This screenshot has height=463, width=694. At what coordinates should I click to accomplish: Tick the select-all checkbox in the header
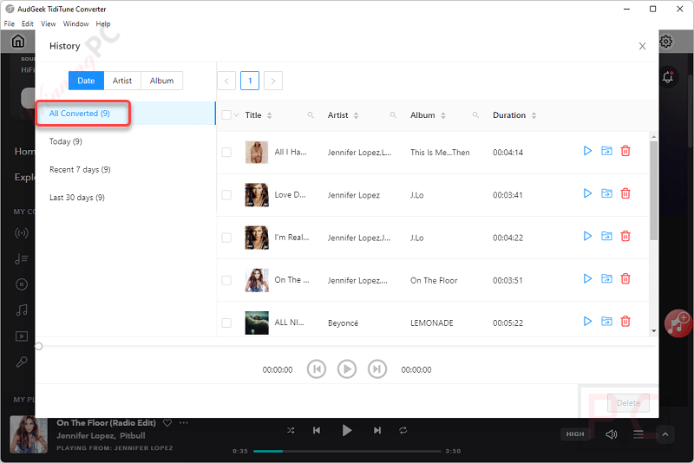coord(226,115)
